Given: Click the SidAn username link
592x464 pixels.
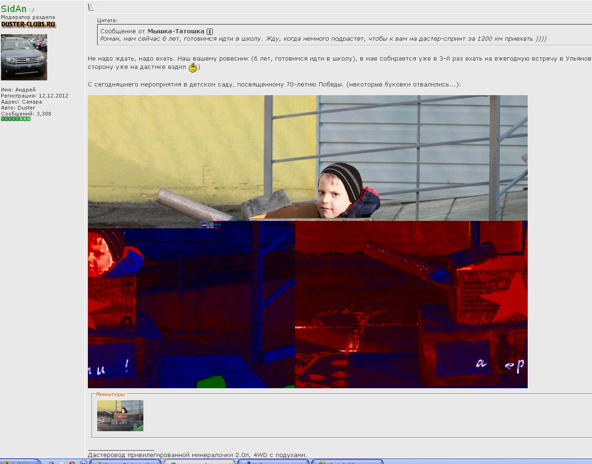Looking at the screenshot, I should [x=14, y=9].
